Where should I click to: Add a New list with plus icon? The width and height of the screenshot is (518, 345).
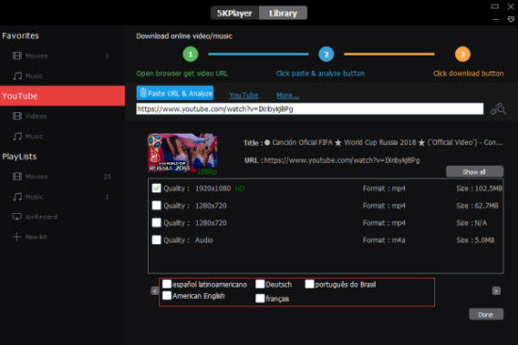(17, 237)
